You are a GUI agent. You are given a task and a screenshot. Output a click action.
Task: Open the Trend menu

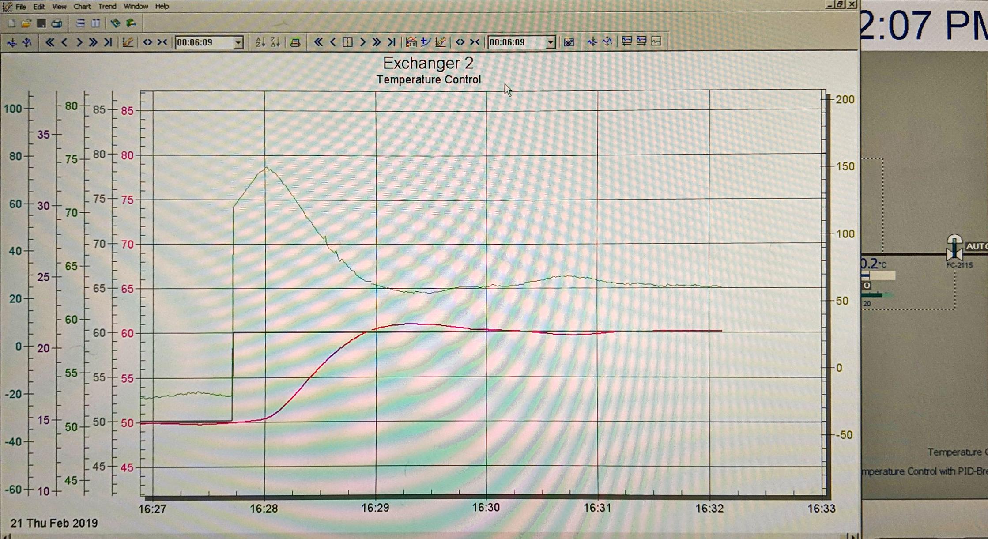[107, 7]
